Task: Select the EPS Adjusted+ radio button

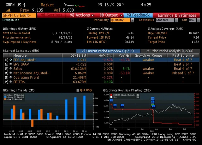Action: [11, 60]
